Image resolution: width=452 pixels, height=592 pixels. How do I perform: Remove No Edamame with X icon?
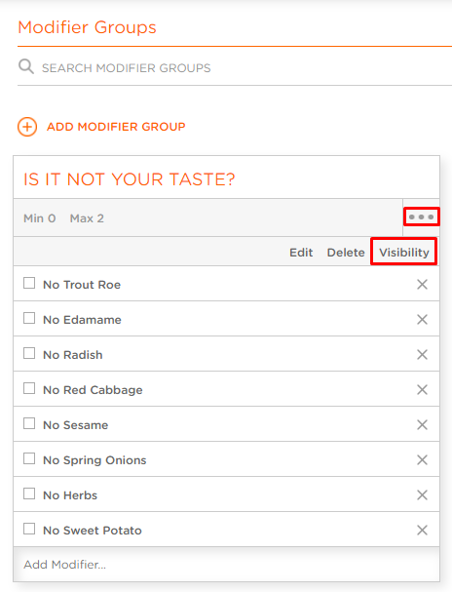coord(422,320)
